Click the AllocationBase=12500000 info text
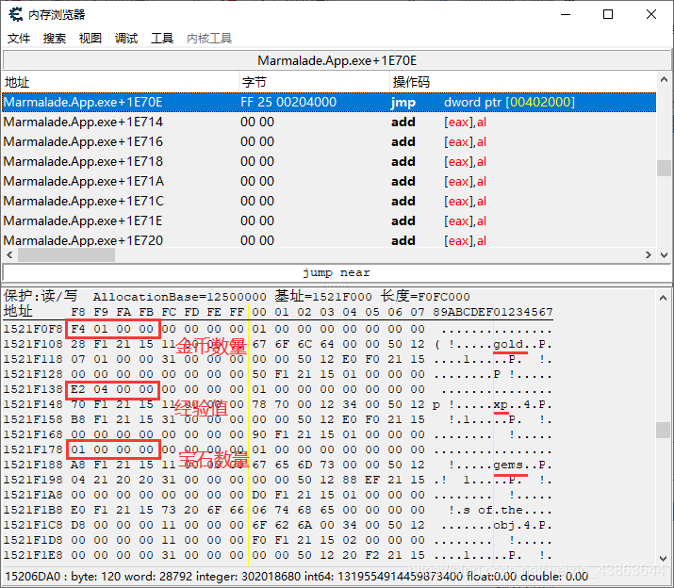Image resolution: width=674 pixels, height=588 pixels. [180, 297]
